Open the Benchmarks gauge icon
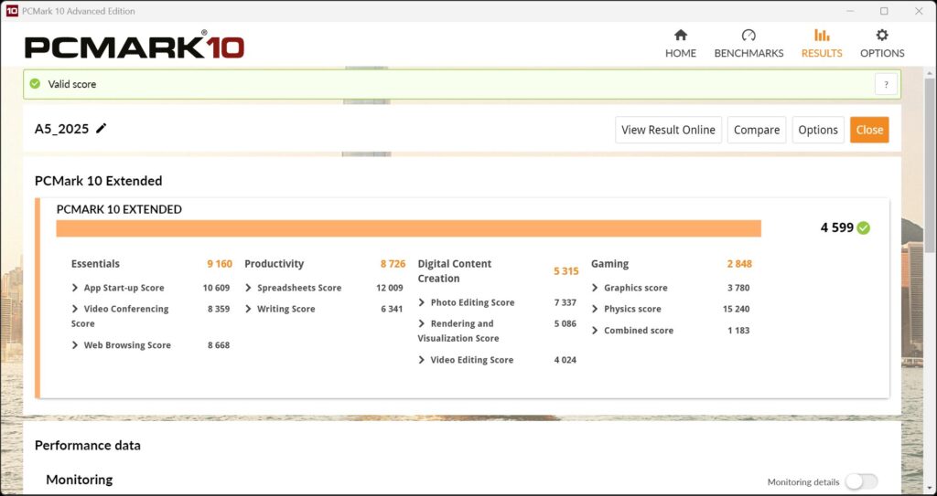Image resolution: width=937 pixels, height=496 pixels. [749, 36]
